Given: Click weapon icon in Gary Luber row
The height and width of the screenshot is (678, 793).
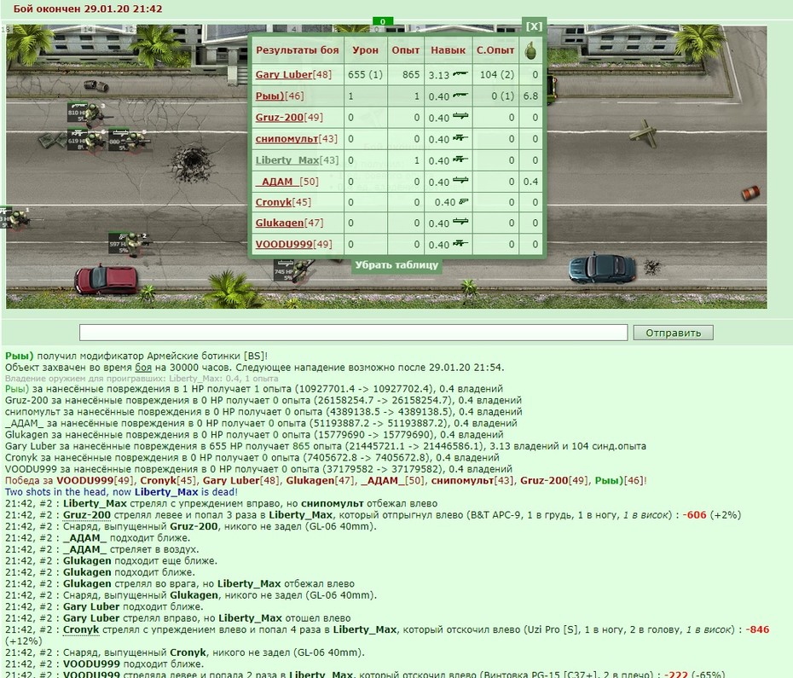Looking at the screenshot, I should click(x=460, y=74).
